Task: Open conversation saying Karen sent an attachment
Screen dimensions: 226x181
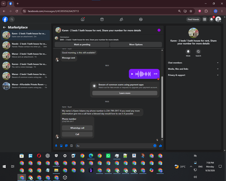Action: tap(25, 35)
